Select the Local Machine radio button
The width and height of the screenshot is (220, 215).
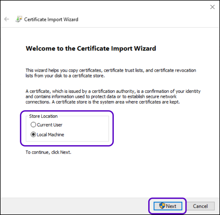pos(33,135)
